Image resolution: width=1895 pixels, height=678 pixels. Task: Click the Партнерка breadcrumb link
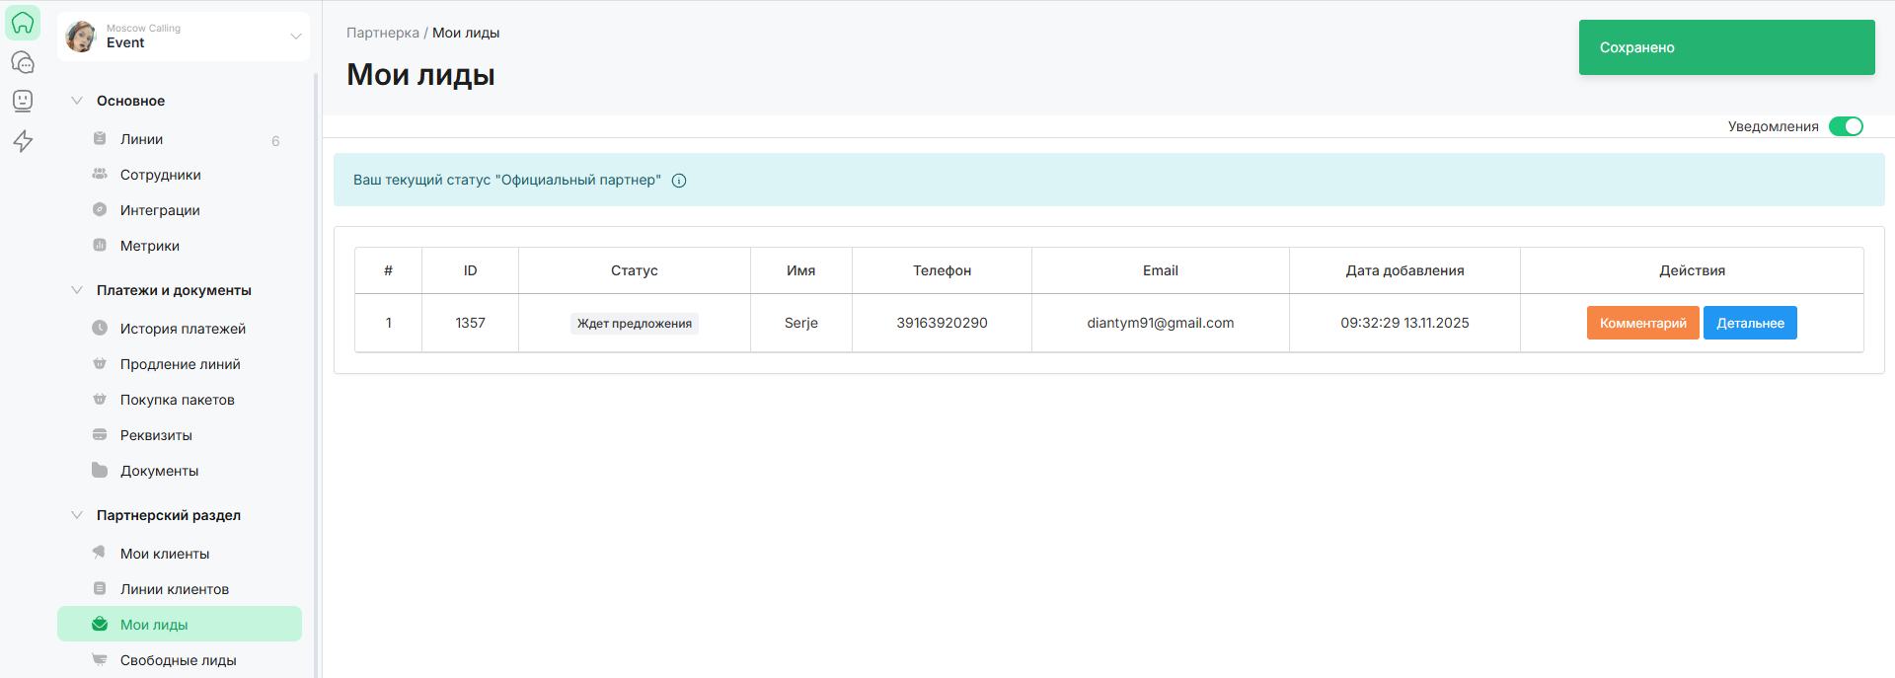click(382, 33)
